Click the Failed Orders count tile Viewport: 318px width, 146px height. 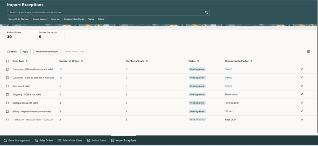click(x=14, y=35)
